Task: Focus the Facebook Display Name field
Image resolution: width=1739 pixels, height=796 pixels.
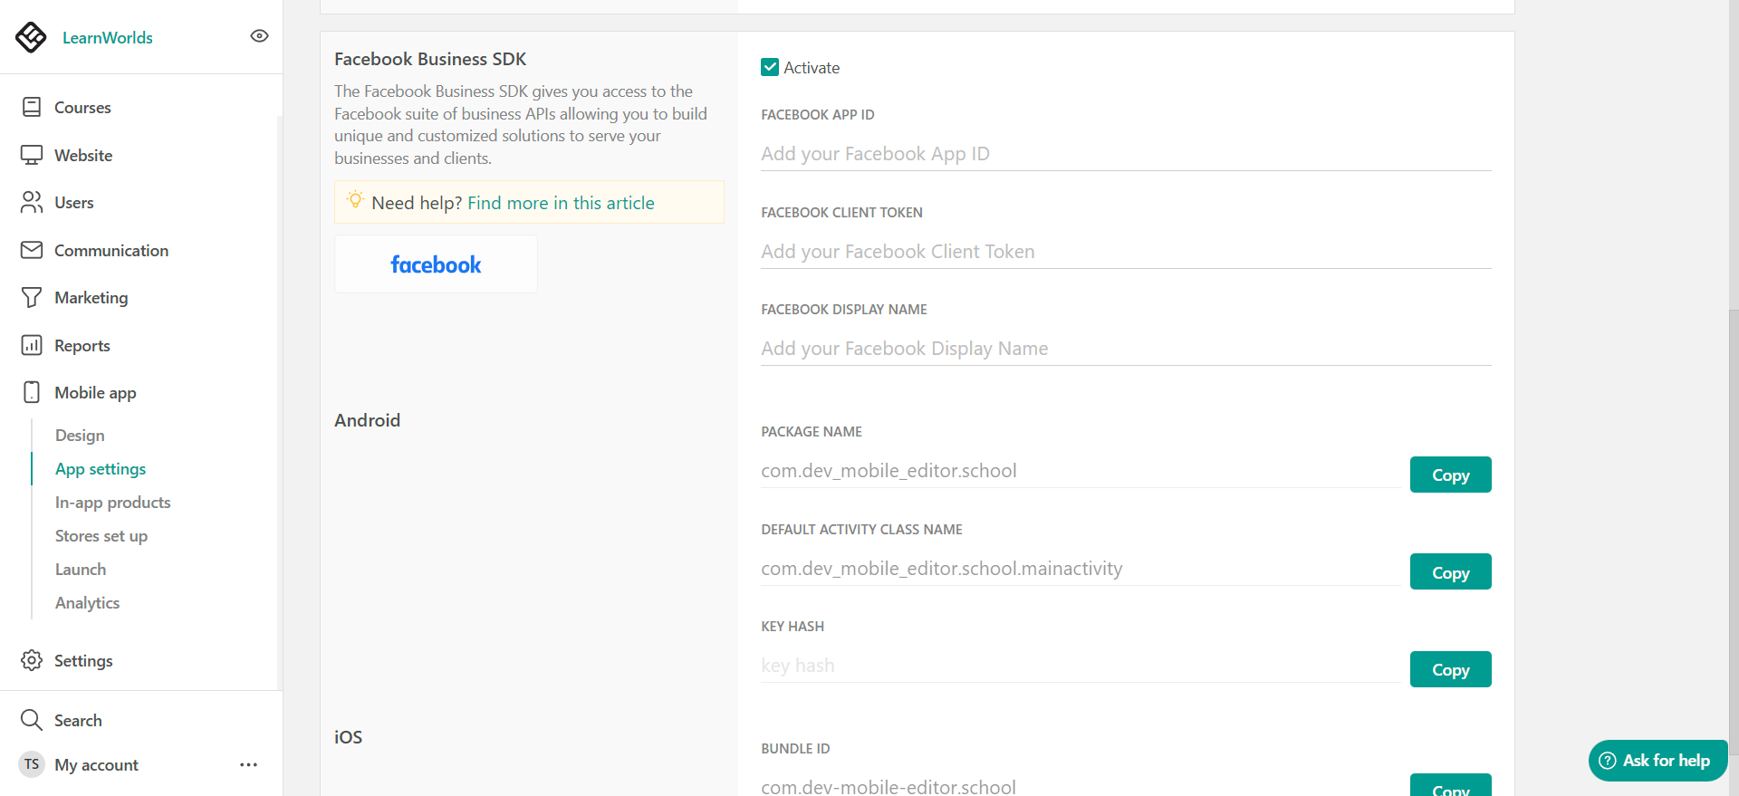Action: [1126, 349]
